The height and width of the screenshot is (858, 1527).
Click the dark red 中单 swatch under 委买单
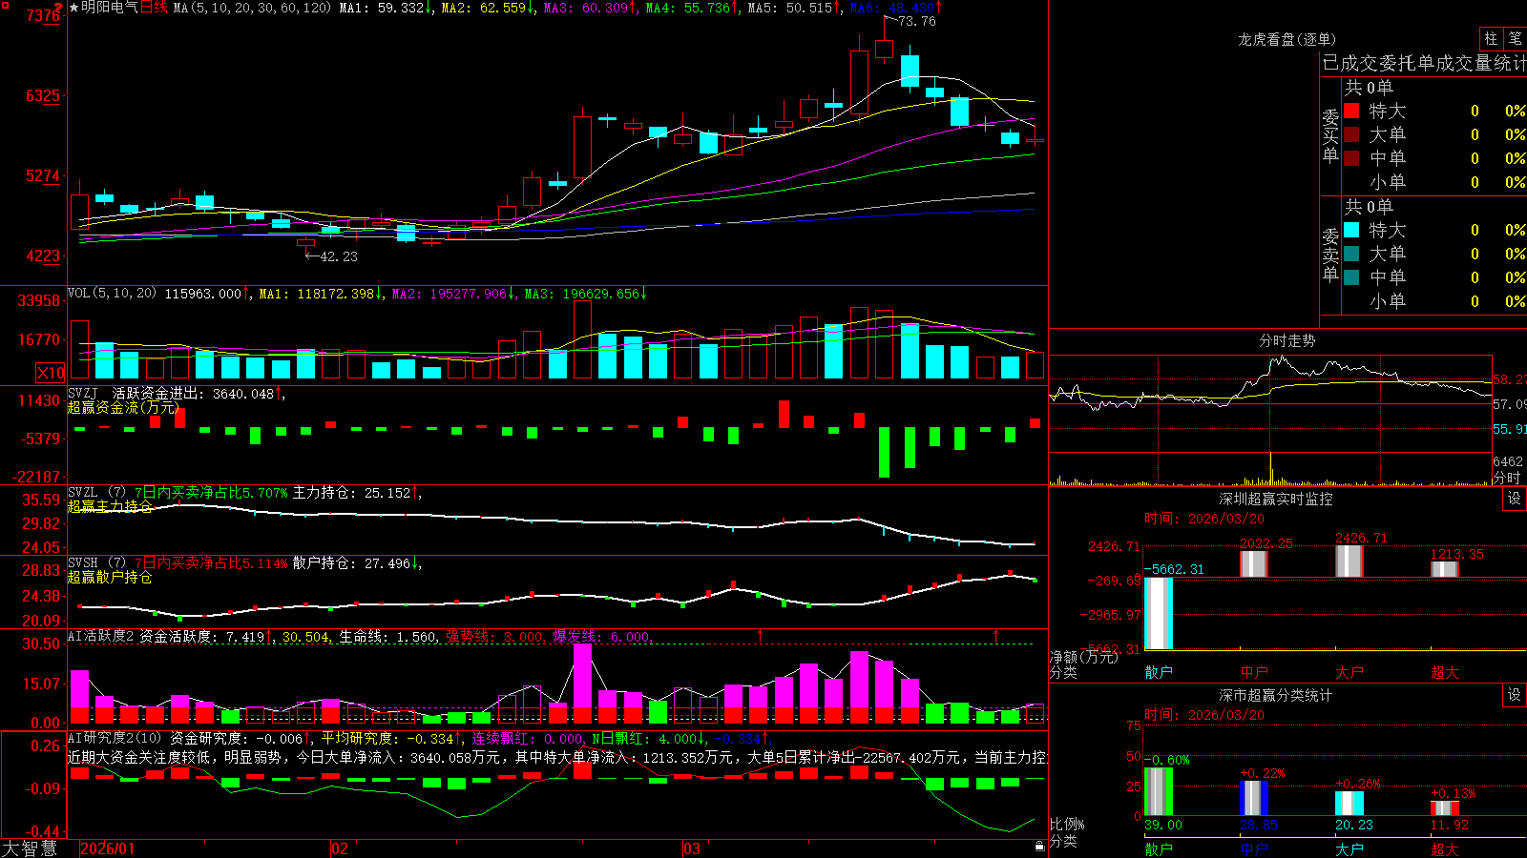pos(1351,158)
